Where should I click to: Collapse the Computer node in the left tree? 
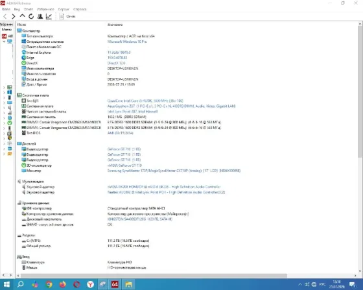coord(4,42)
